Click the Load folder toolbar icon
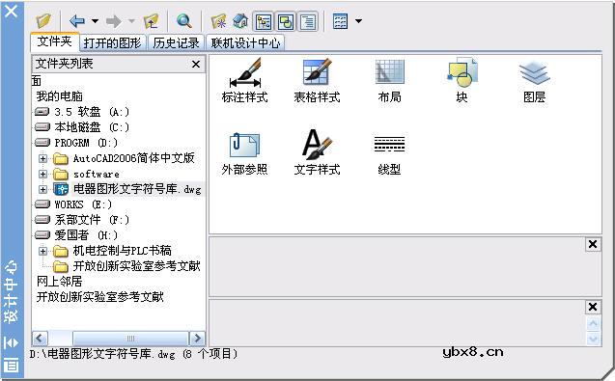This screenshot has height=381, width=615. point(43,21)
